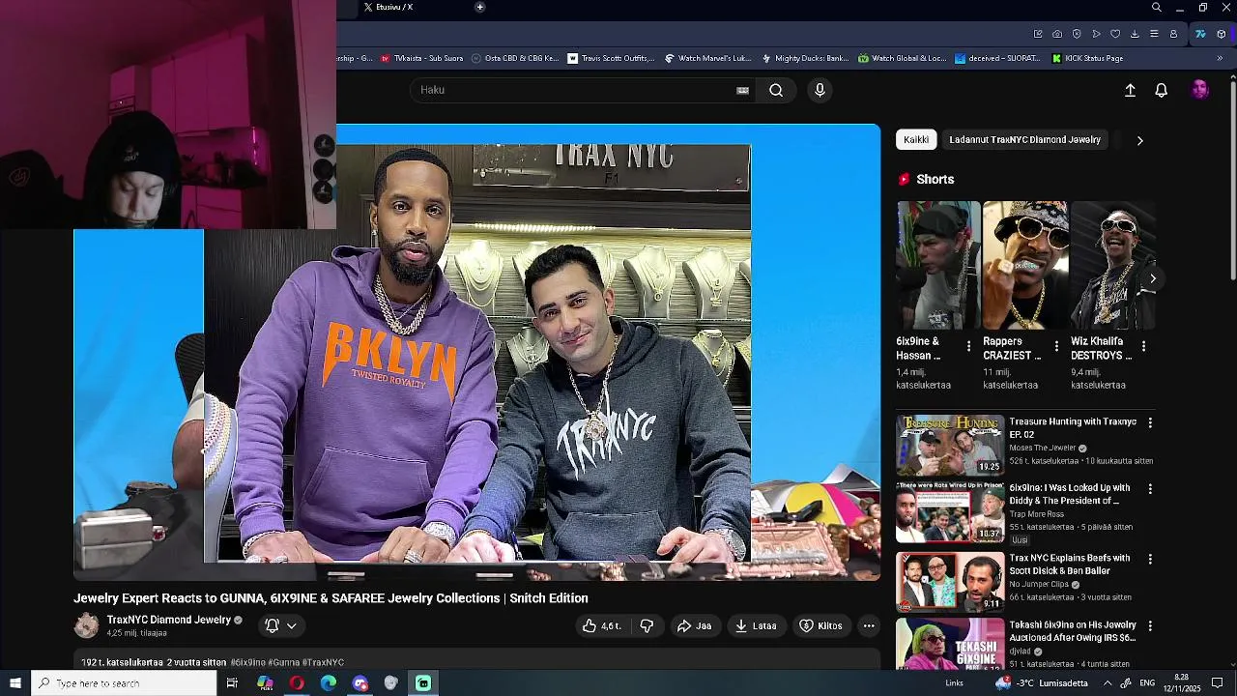Open the YouTube account avatar menu
Viewport: 1237px width, 696px height.
(x=1200, y=90)
